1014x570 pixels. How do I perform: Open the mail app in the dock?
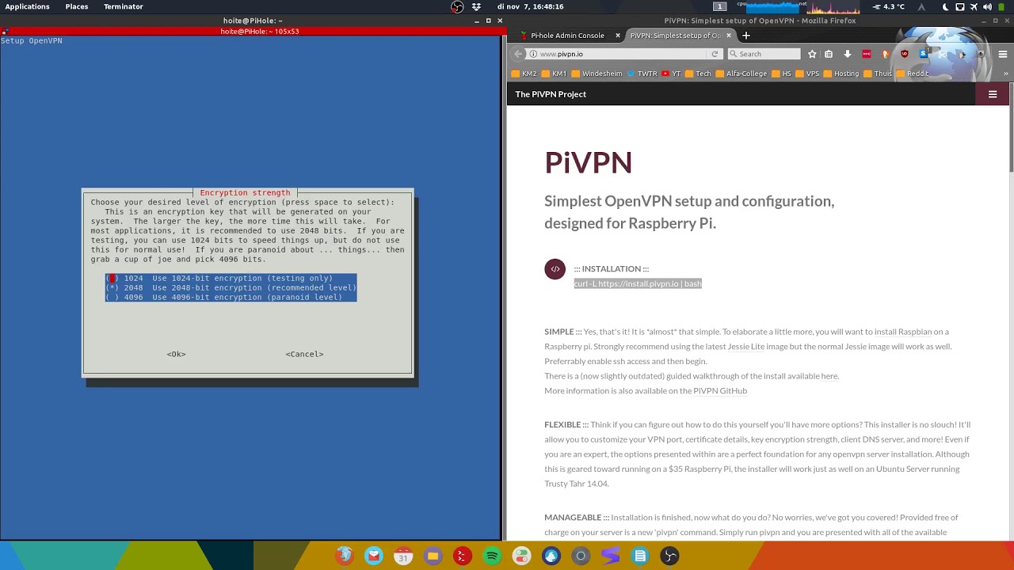373,556
